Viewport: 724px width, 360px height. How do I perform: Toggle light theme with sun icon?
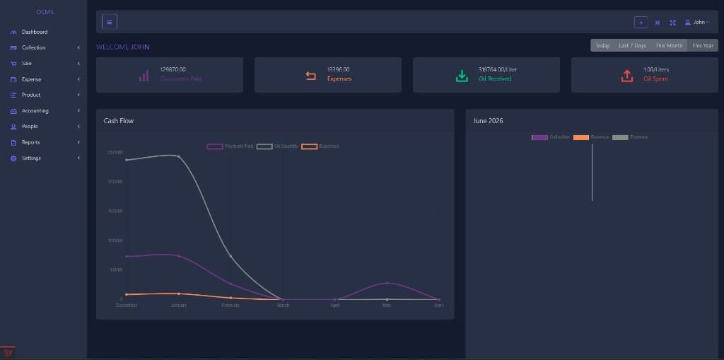[658, 23]
